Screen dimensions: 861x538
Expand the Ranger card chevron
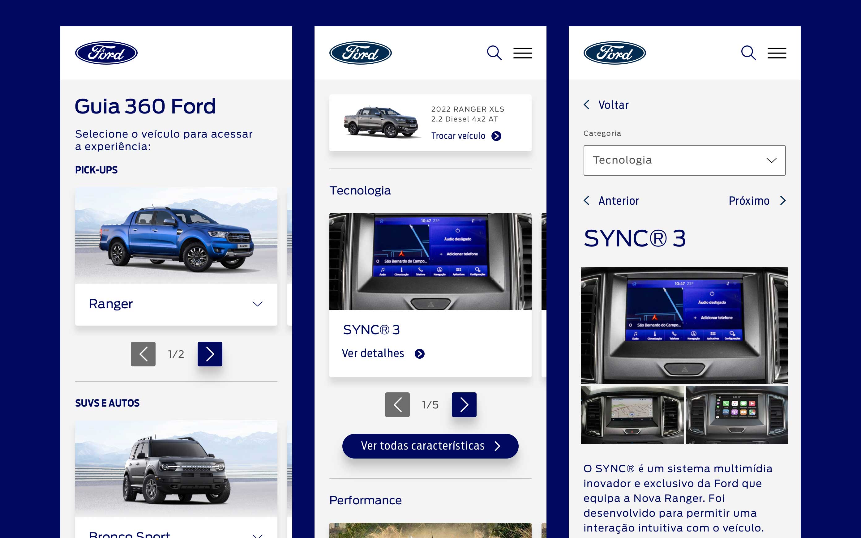pyautogui.click(x=257, y=304)
